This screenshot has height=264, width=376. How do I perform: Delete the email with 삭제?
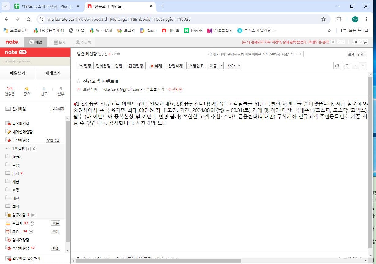pos(157,66)
